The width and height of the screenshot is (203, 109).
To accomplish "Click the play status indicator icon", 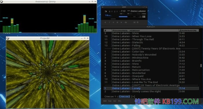I will click(106, 11).
